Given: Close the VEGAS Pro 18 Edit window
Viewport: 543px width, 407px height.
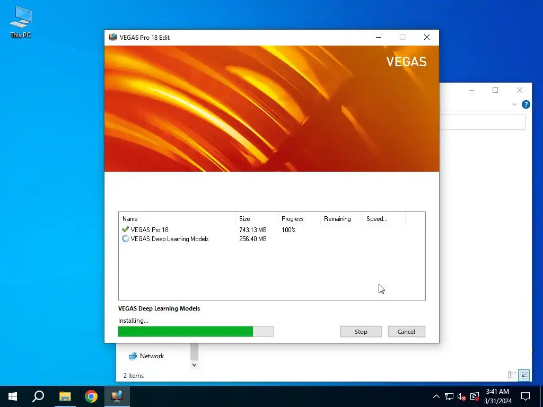Looking at the screenshot, I should coord(427,37).
